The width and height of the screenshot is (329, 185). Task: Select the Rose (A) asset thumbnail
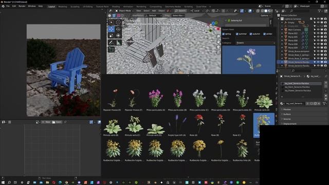click(x=198, y=125)
